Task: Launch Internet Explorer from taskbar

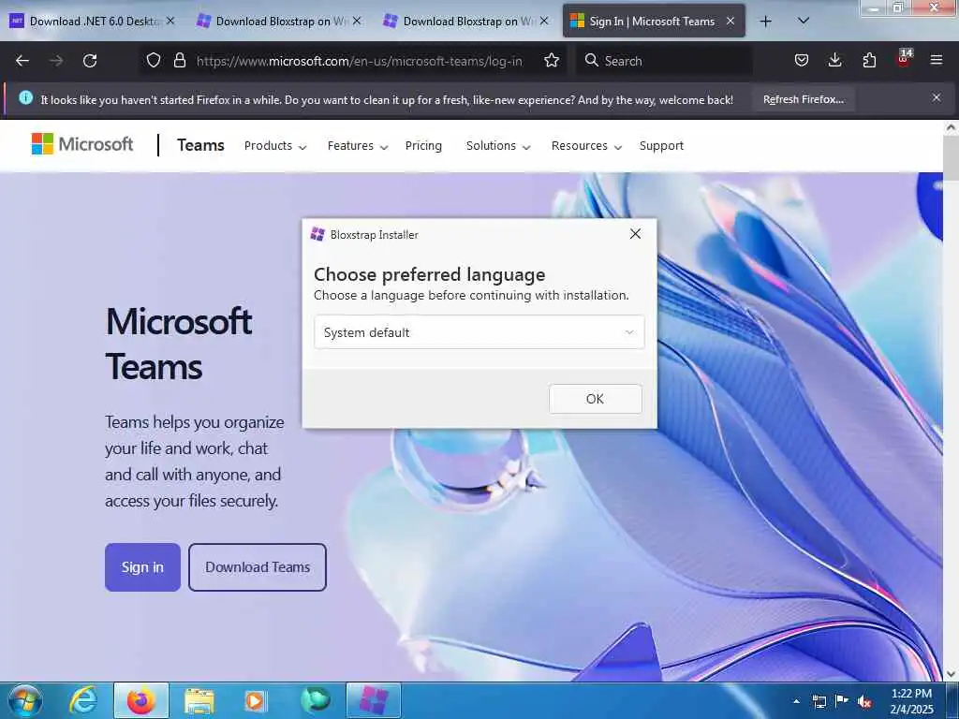Action: coord(83,700)
